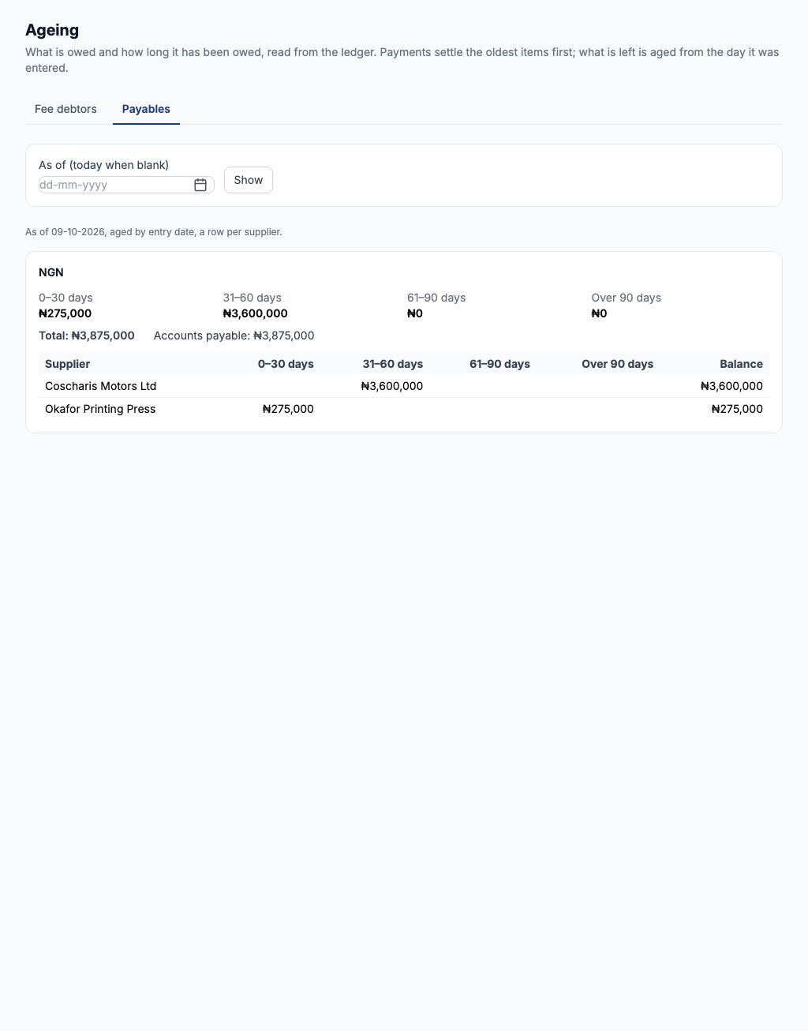Click the 0–30 days table column header
Viewport: 808px width, 1031px height.
tap(286, 364)
